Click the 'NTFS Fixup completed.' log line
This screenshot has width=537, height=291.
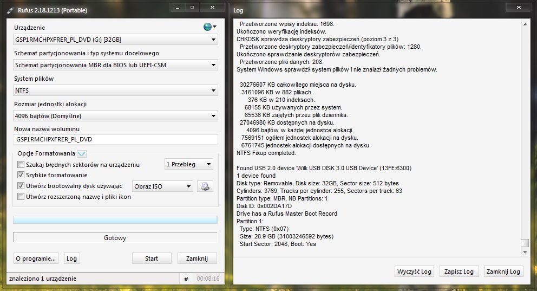266,153
